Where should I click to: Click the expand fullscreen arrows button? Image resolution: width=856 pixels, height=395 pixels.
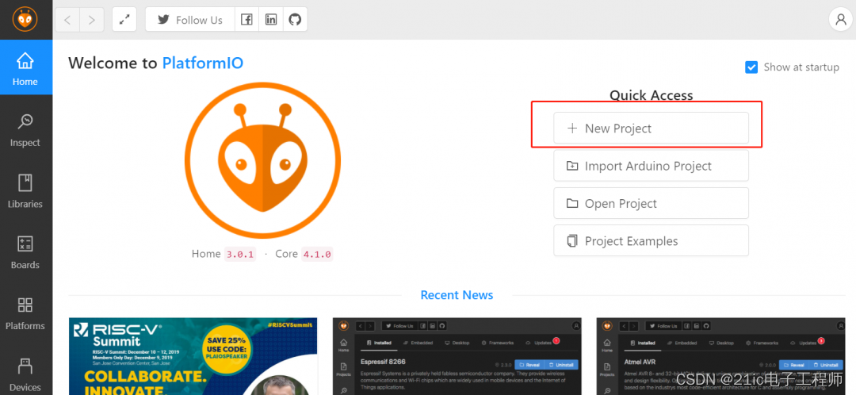124,20
